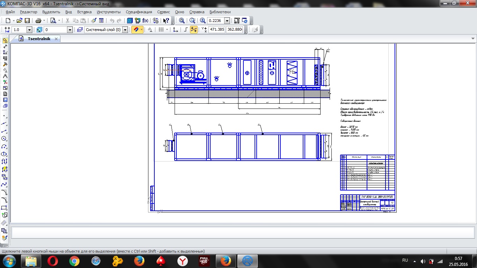This screenshot has width=477, height=268.
Task: Toggle the global snaps magnet
Action: [135, 30]
